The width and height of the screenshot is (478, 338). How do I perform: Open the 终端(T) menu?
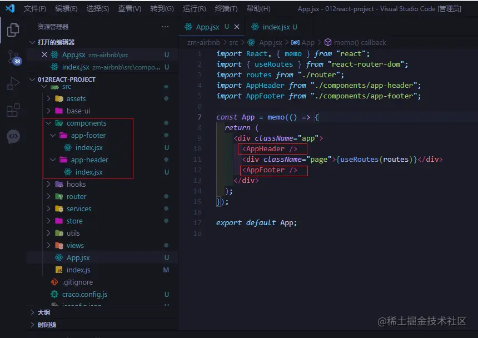(226, 8)
